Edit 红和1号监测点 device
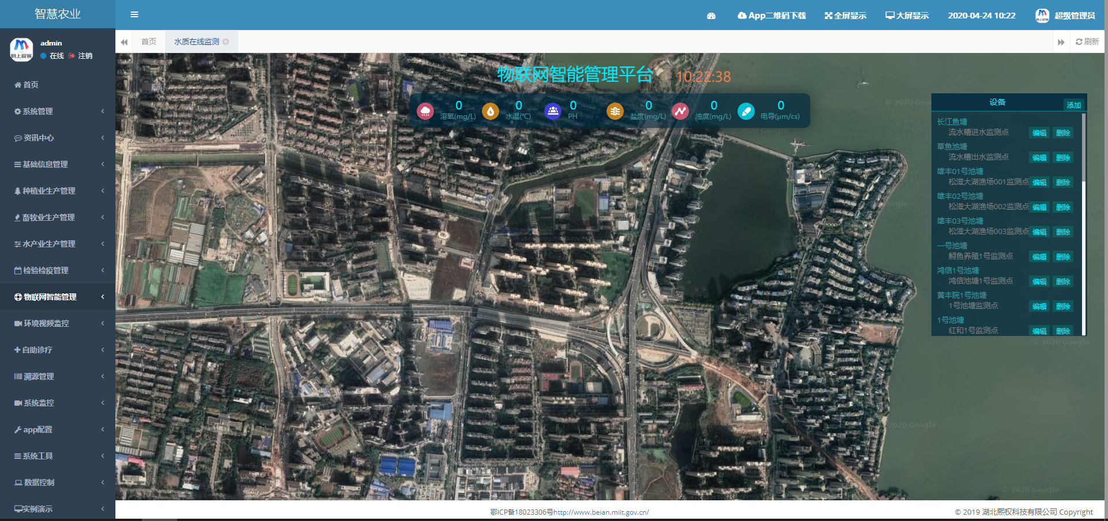Screen dimensions: 1108x521 click(1039, 331)
